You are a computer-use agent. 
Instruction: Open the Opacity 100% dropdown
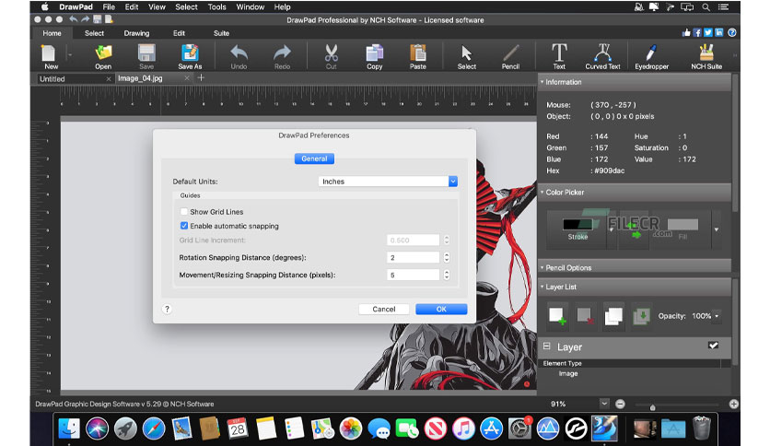pos(717,316)
